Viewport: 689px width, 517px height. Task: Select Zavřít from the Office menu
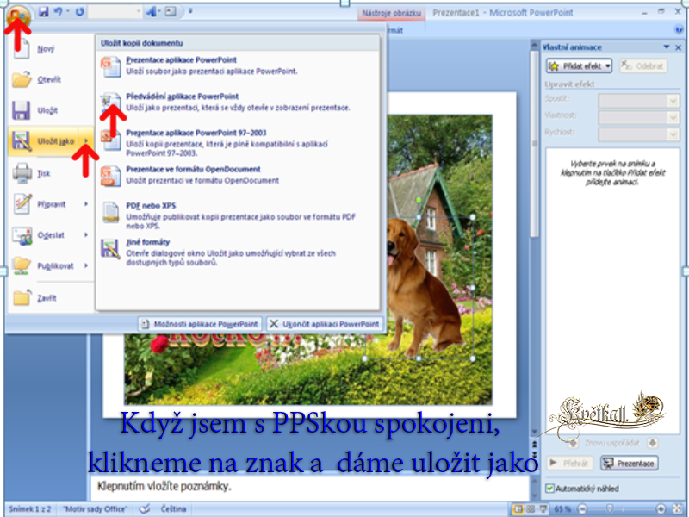pyautogui.click(x=51, y=297)
